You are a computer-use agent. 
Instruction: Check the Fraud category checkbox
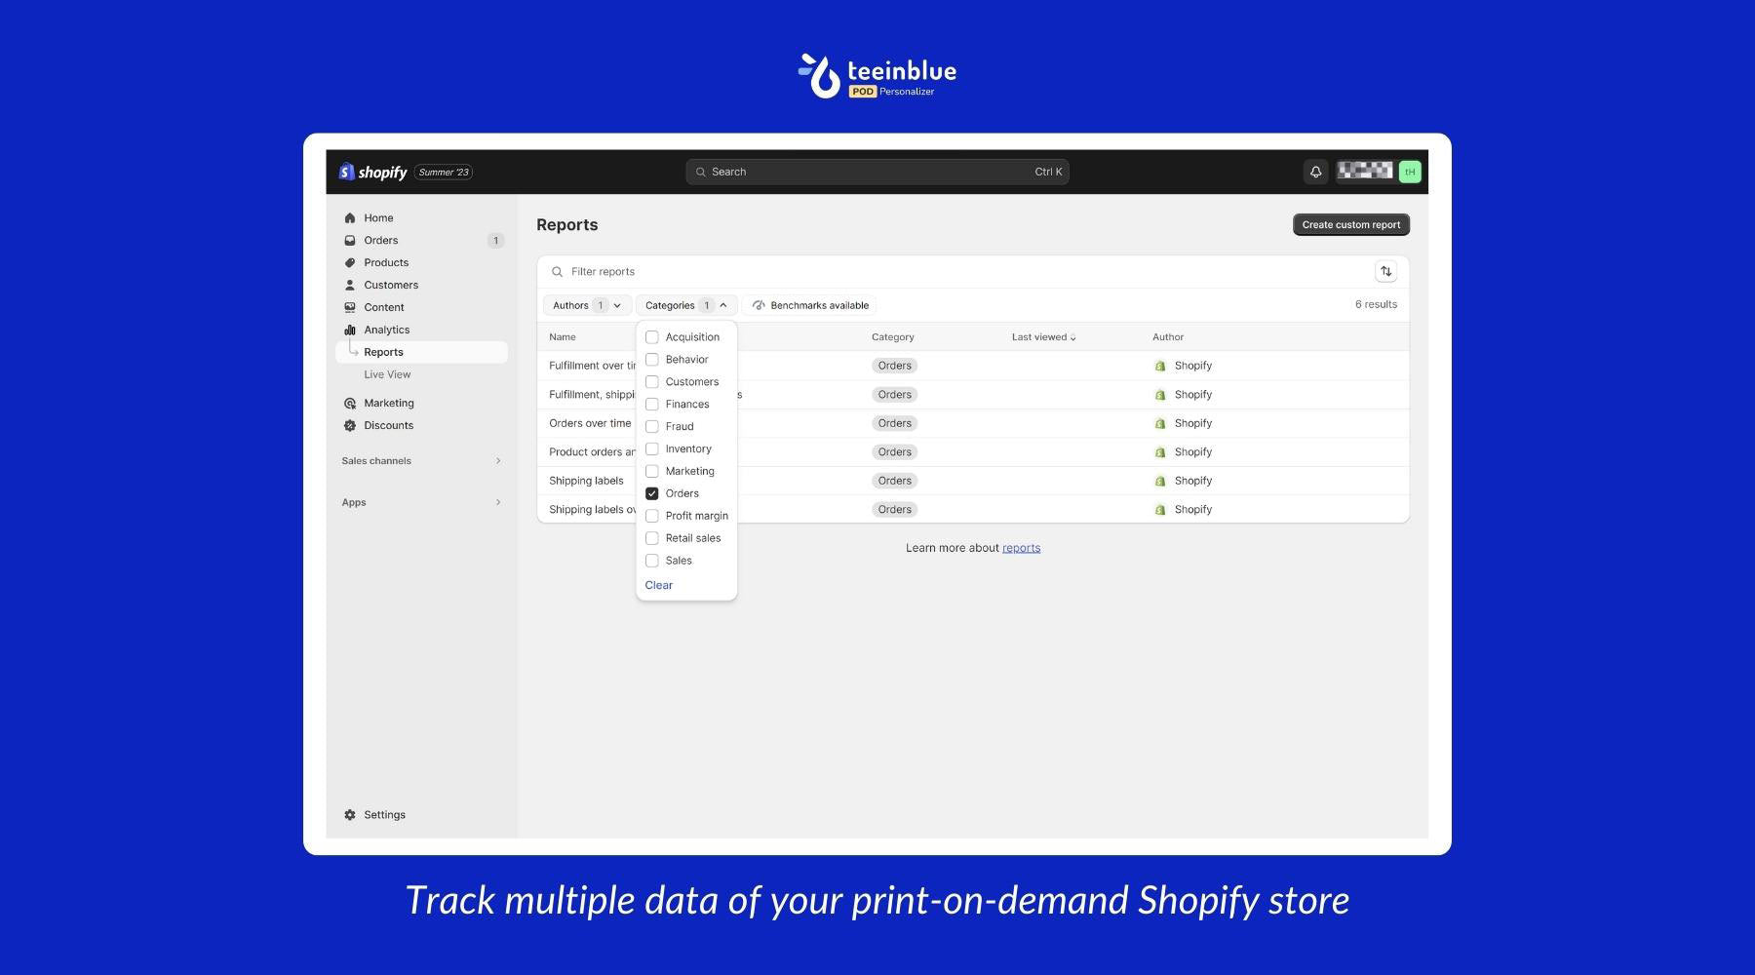tap(652, 427)
